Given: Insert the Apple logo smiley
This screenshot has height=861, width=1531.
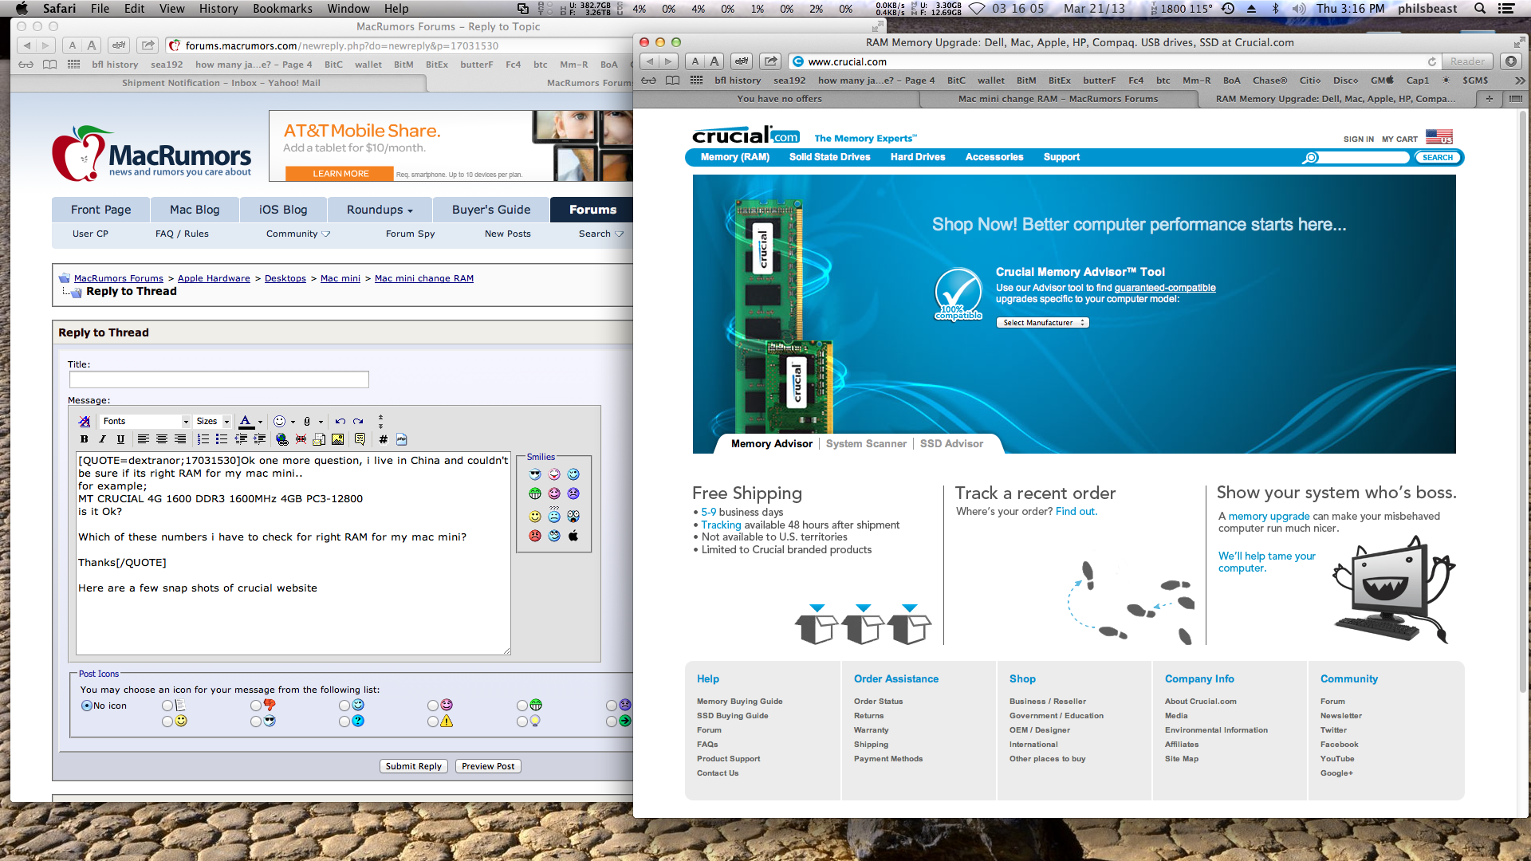Looking at the screenshot, I should (573, 536).
